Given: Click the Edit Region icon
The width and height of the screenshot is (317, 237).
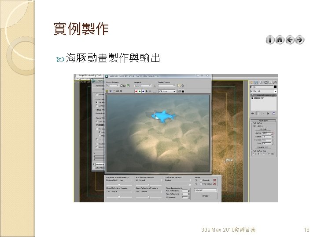Looking at the screenshot, I should 121,86.
